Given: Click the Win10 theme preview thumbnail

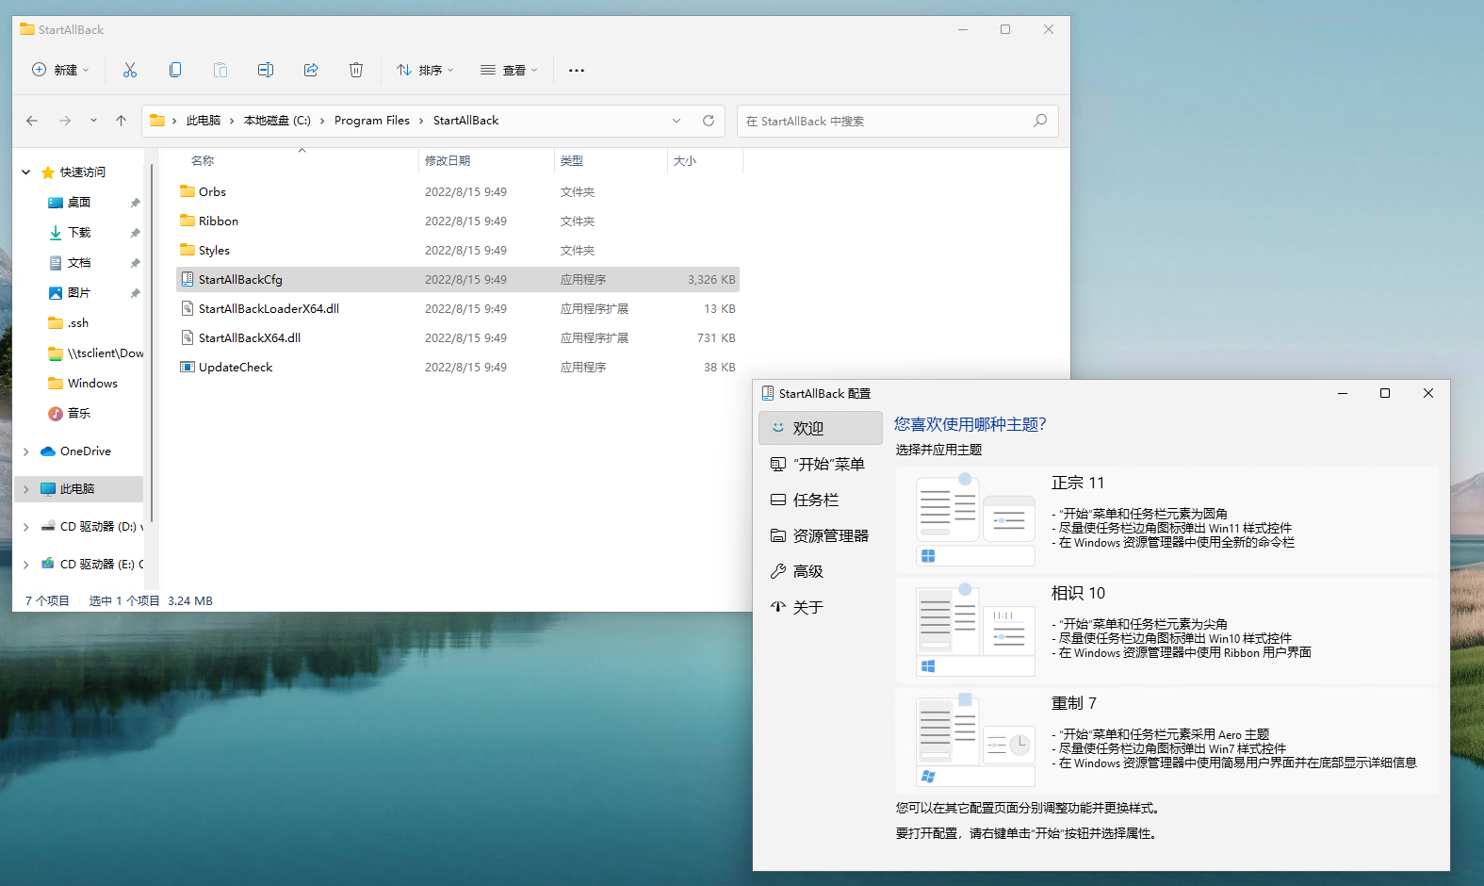Looking at the screenshot, I should [975, 631].
